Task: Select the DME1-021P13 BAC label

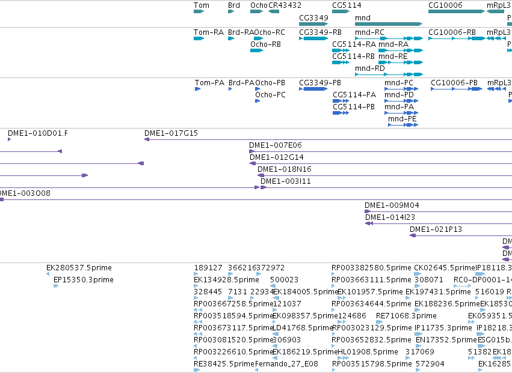Action: pyautogui.click(x=436, y=230)
